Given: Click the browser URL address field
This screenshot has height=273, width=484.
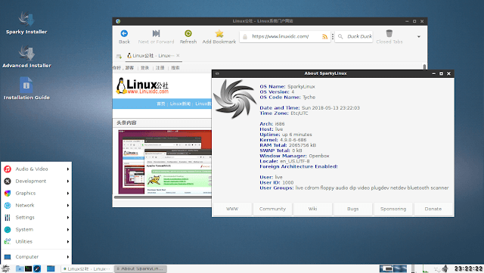Looking at the screenshot, I should (284, 36).
